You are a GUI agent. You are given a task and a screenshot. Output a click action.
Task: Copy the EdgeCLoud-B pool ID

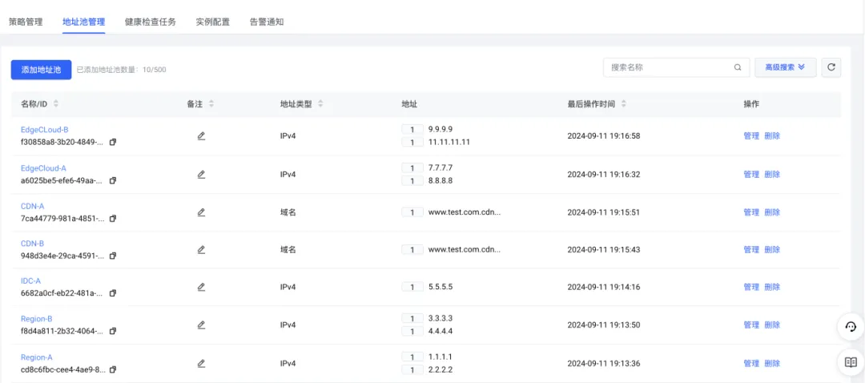(x=113, y=143)
